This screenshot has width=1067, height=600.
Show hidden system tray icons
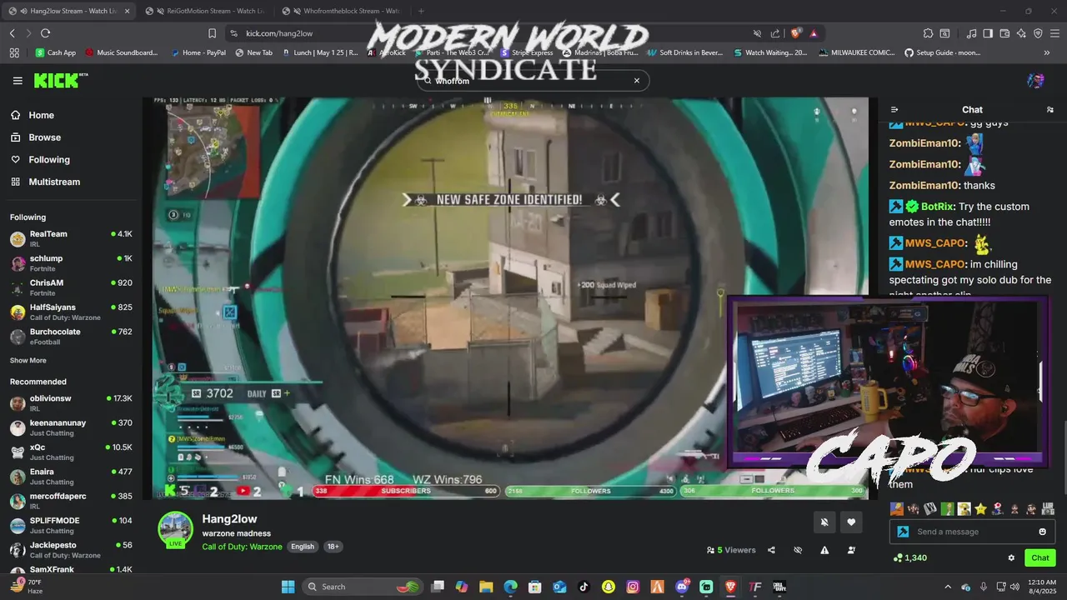947,587
